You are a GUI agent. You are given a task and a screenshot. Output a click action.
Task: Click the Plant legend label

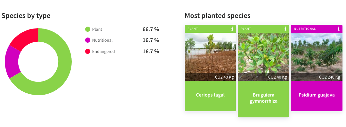[97, 29]
